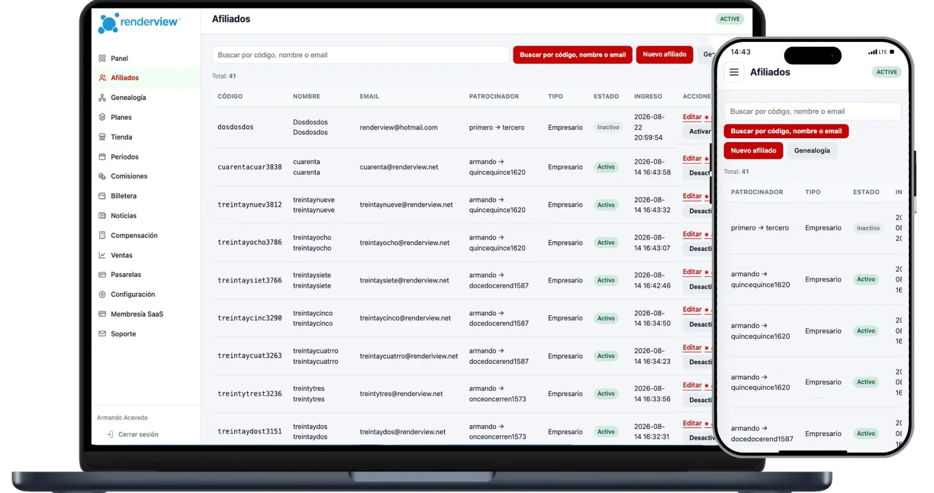This screenshot has width=934, height=493.
Task: Click Editar link for cuarentacuar3838 row
Action: (692, 158)
